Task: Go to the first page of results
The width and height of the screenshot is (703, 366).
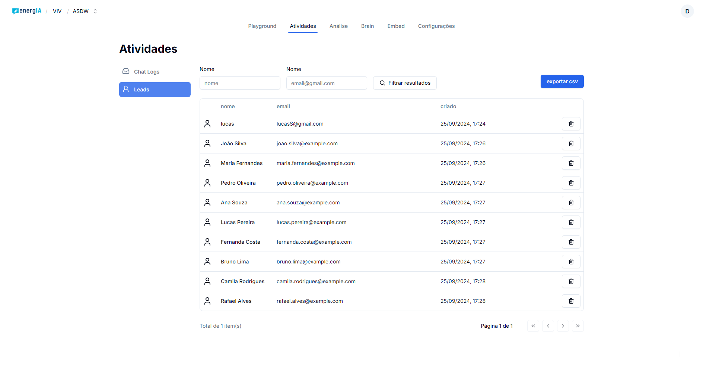Action: 533,326
